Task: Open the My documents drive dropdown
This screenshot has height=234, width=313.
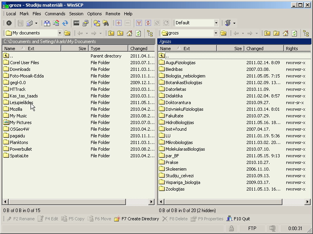Action: (60, 33)
